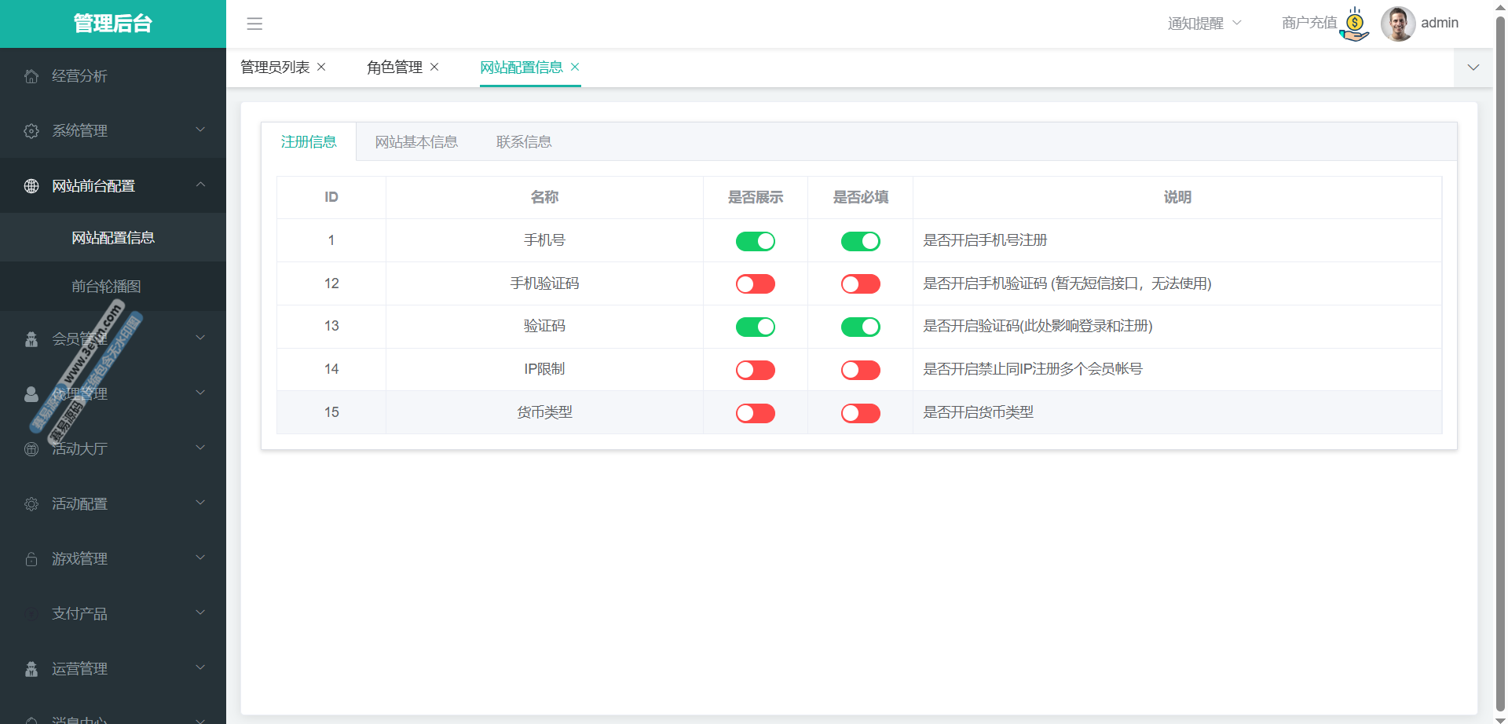Toggle 货币类型 是否必填 switch
The width and height of the screenshot is (1508, 724).
[860, 413]
